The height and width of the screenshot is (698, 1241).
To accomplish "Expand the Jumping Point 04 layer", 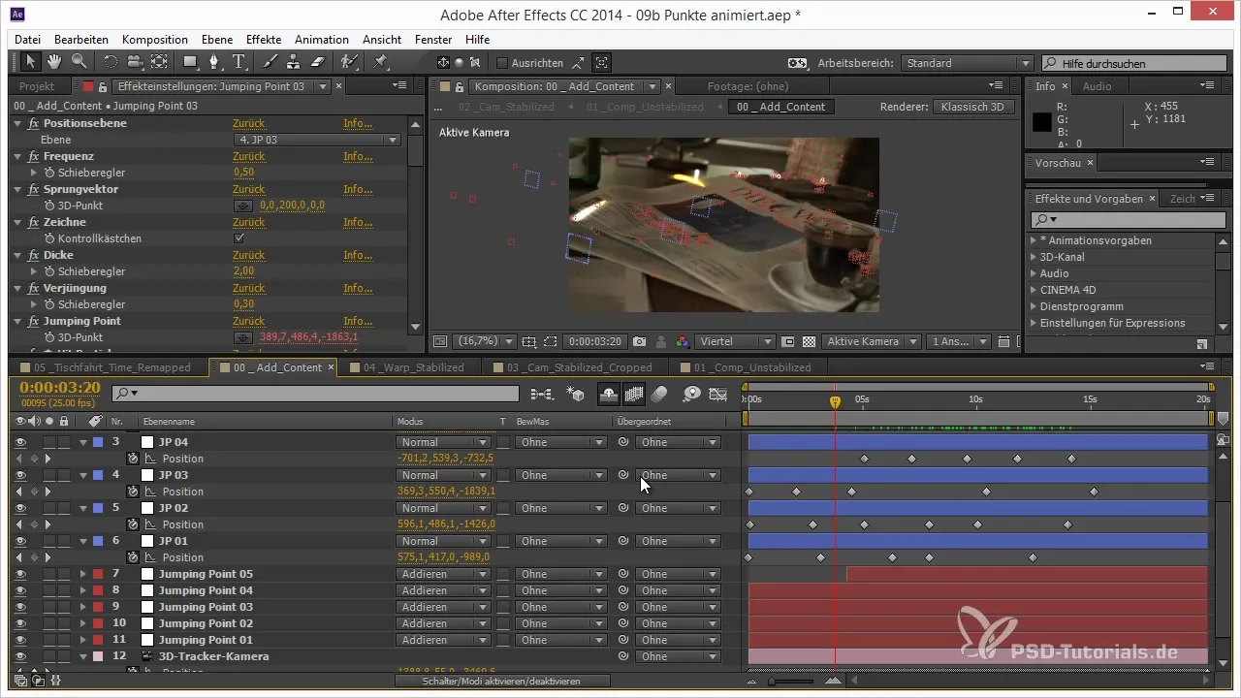I will [x=83, y=590].
